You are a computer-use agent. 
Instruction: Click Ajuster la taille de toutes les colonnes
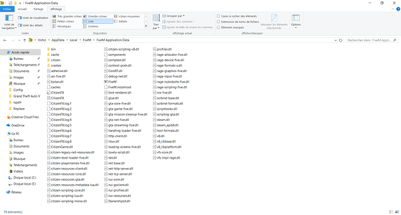[x=188, y=27]
